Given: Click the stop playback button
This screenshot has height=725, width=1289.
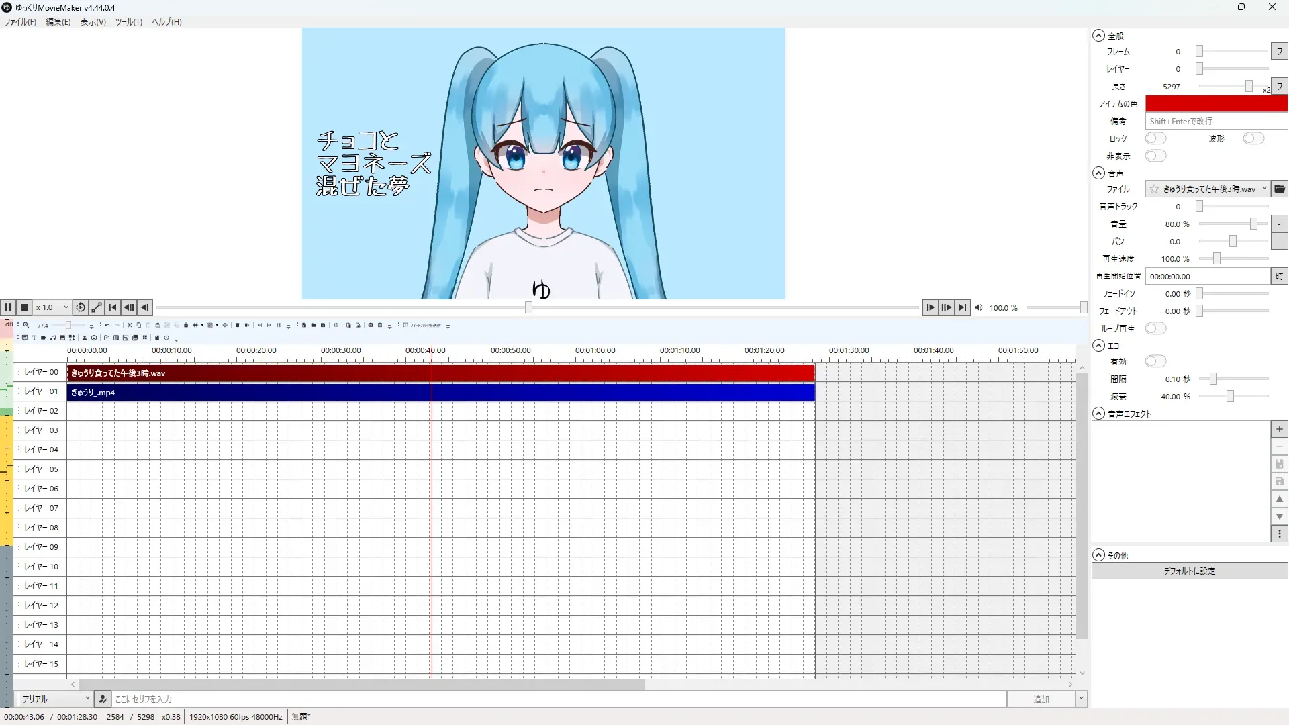Looking at the screenshot, I should [24, 307].
